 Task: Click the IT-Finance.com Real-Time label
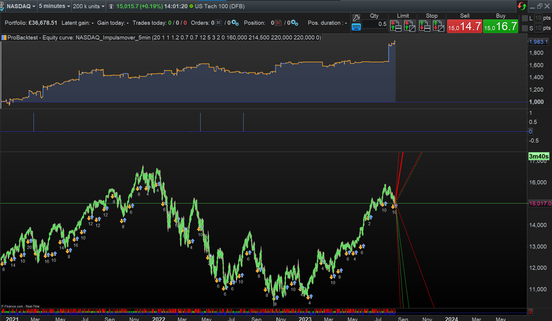pyautogui.click(x=20, y=306)
